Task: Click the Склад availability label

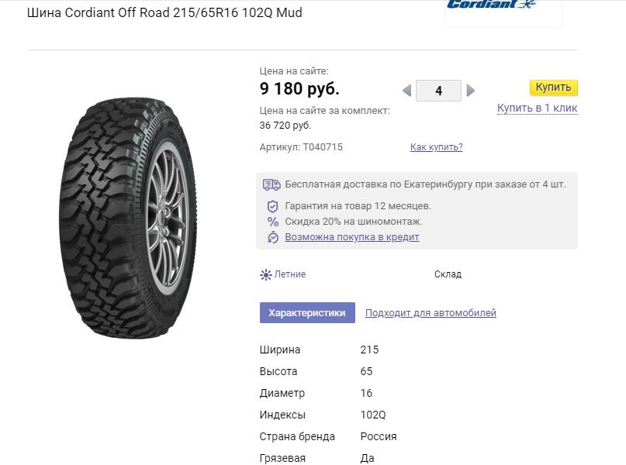Action: coord(448,274)
